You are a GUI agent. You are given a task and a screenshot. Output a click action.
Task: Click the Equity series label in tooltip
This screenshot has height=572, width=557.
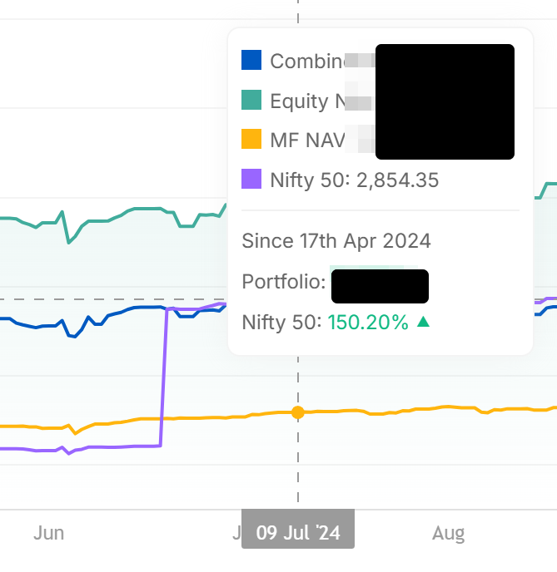click(300, 101)
